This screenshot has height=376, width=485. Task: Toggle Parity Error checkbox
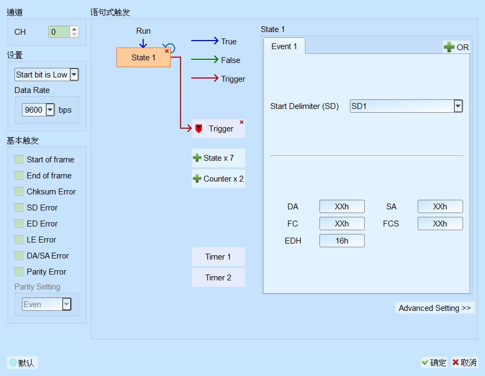19,272
